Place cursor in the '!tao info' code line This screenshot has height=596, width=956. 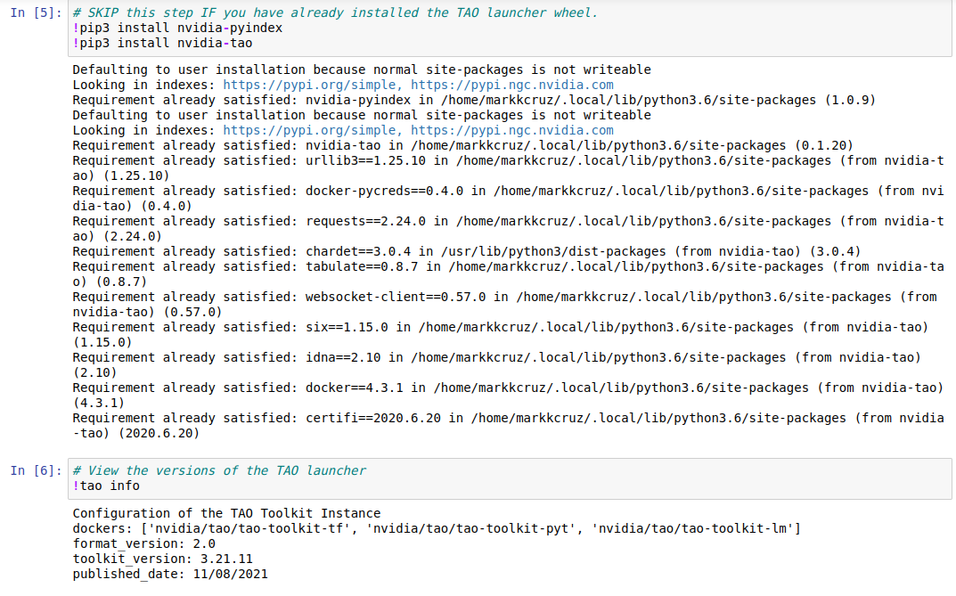point(106,486)
